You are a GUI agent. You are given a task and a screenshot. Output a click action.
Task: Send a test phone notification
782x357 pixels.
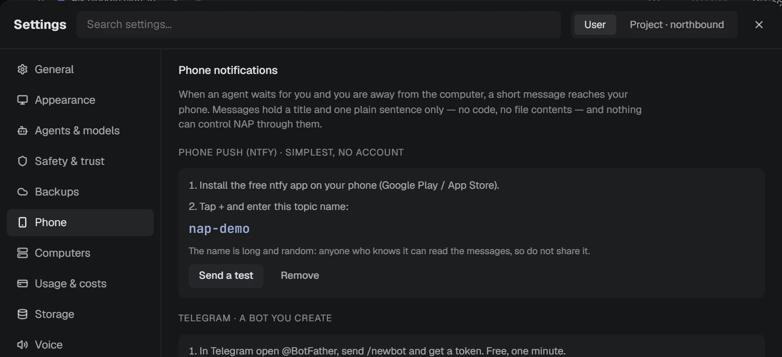(x=226, y=276)
